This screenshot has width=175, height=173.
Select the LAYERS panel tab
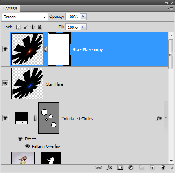click(x=10, y=9)
